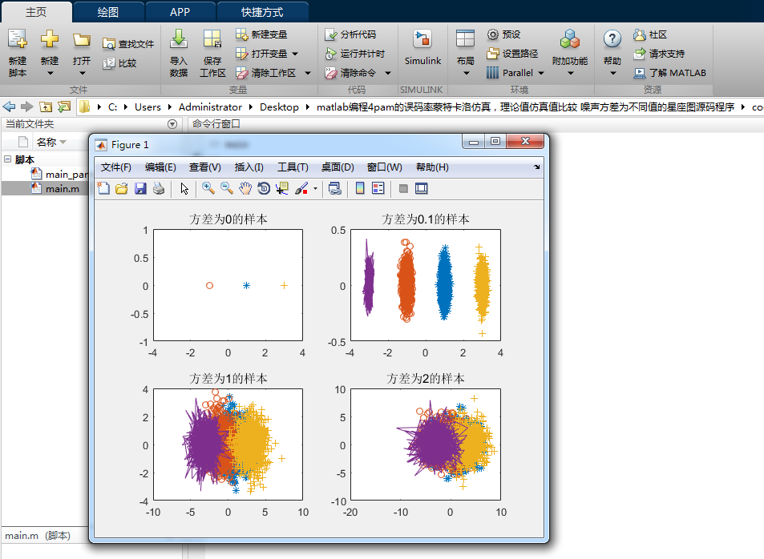This screenshot has height=559, width=764.
Task: Switch to the 绘图 (Plots) tab
Action: [x=107, y=12]
